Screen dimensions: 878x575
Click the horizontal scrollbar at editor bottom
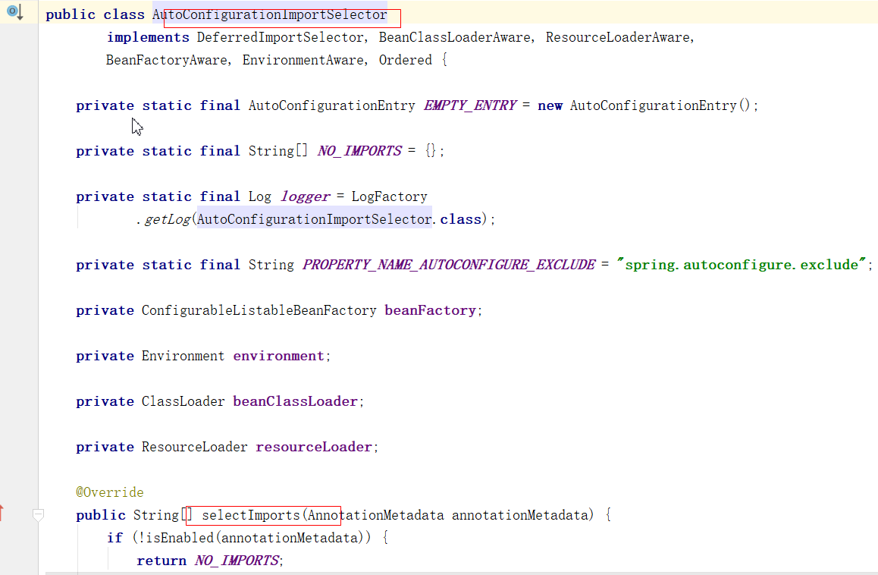pyautogui.click(x=455, y=573)
